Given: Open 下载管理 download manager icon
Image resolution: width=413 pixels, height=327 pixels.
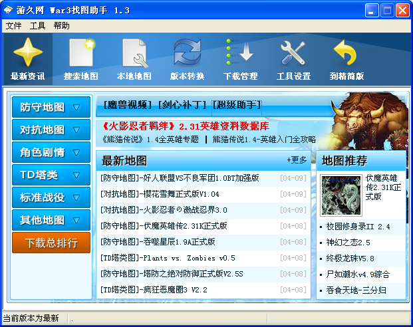Looking at the screenshot, I should point(240,52).
